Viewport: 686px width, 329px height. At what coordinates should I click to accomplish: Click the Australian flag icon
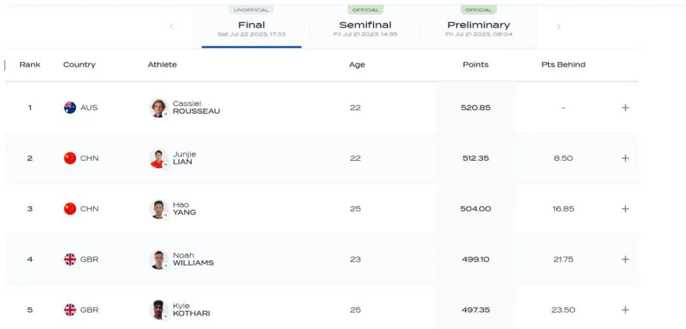point(70,107)
